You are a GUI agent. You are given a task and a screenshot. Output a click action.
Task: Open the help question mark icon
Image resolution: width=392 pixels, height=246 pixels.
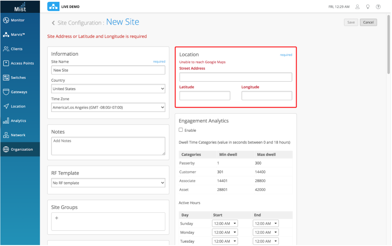(x=378, y=7)
